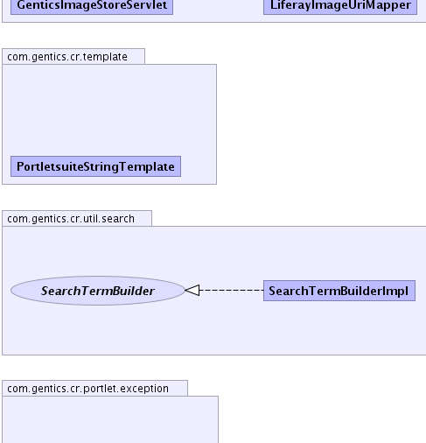Click the hollow triangle realization arrowhead
Image resolution: width=426 pixels, height=443 pixels.
192,291
